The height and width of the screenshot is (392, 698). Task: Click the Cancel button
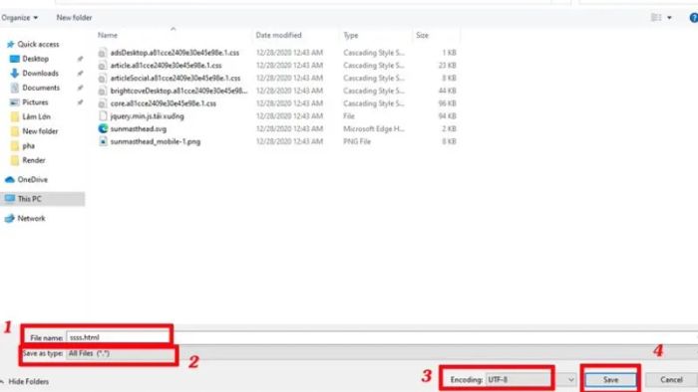[x=671, y=380]
